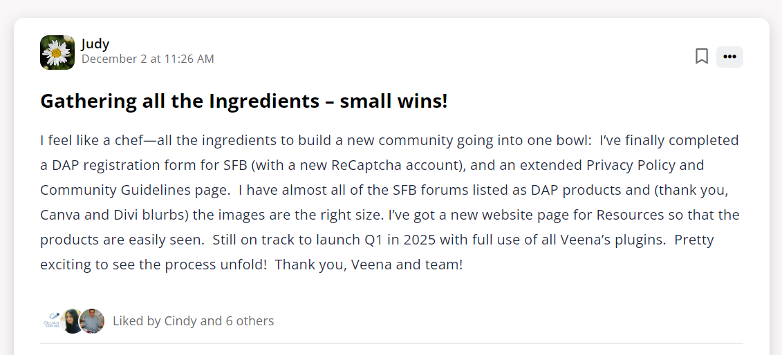The width and height of the screenshot is (782, 355).
Task: Open the author name Judy
Action: pos(95,44)
